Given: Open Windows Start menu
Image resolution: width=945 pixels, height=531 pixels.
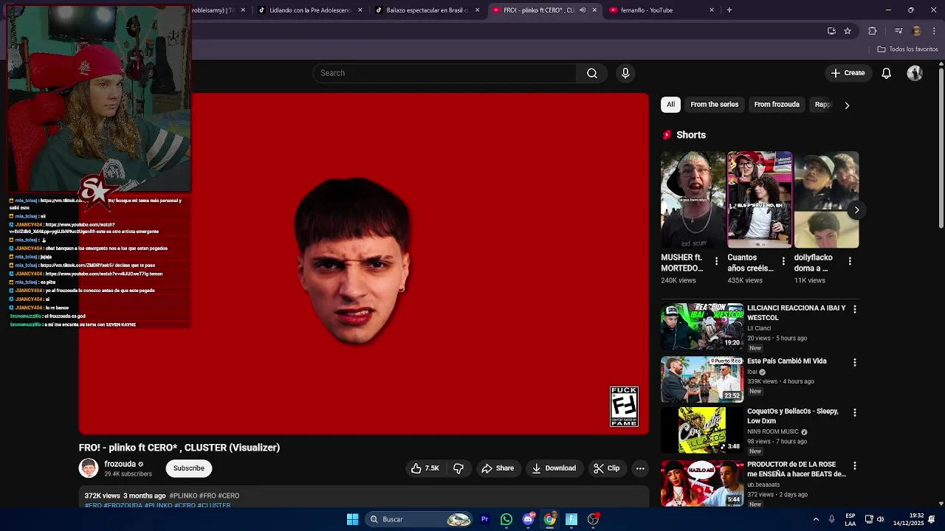Looking at the screenshot, I should (x=352, y=519).
